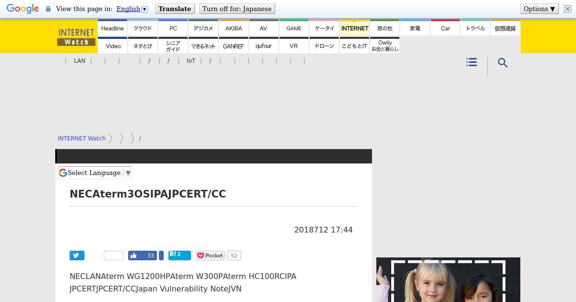Click the Pocket count 52

click(234, 256)
